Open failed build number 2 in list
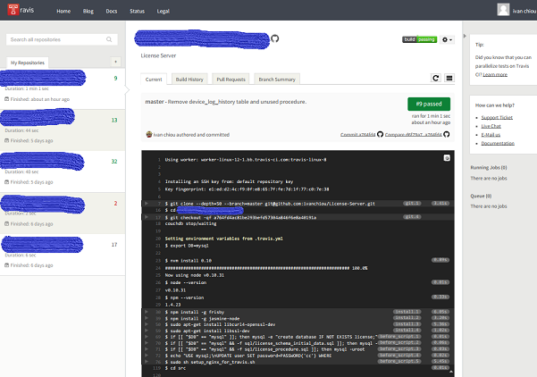The image size is (537, 377). point(115,204)
